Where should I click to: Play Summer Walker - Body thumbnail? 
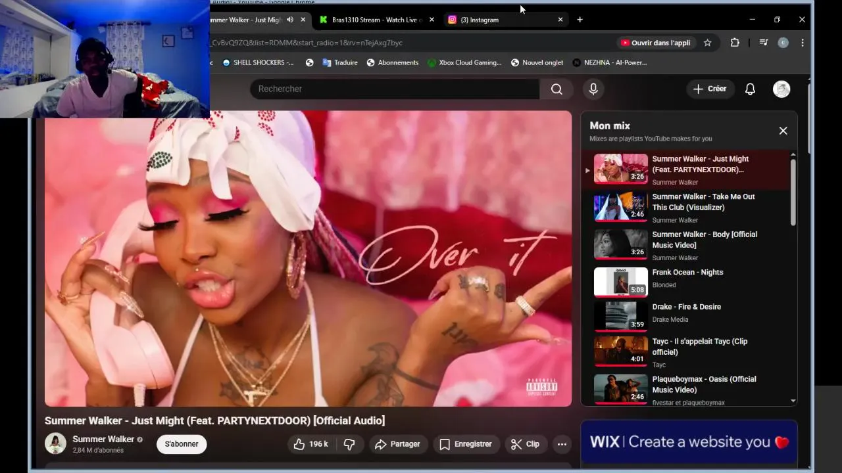click(x=620, y=244)
